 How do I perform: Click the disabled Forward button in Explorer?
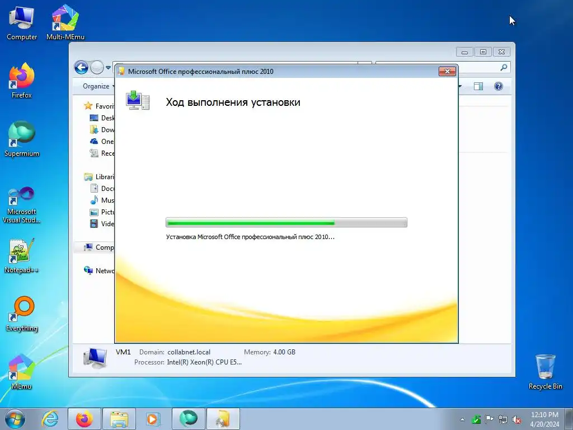[97, 67]
